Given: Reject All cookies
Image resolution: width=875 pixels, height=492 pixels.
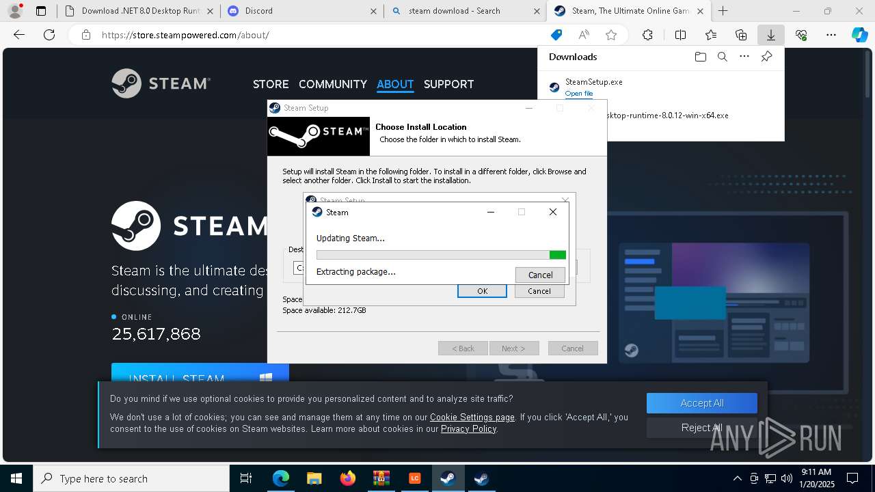Looking at the screenshot, I should [x=702, y=428].
